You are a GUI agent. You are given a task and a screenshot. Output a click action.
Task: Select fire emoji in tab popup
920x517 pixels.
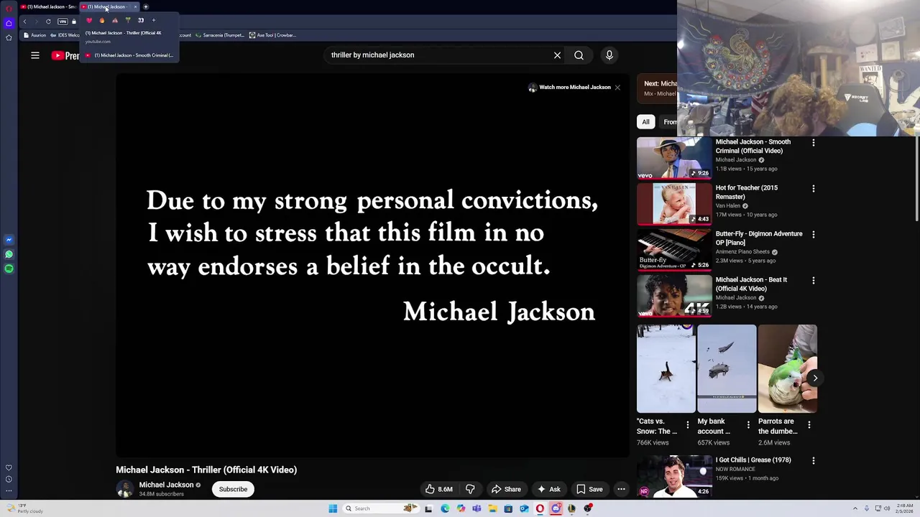coord(102,20)
